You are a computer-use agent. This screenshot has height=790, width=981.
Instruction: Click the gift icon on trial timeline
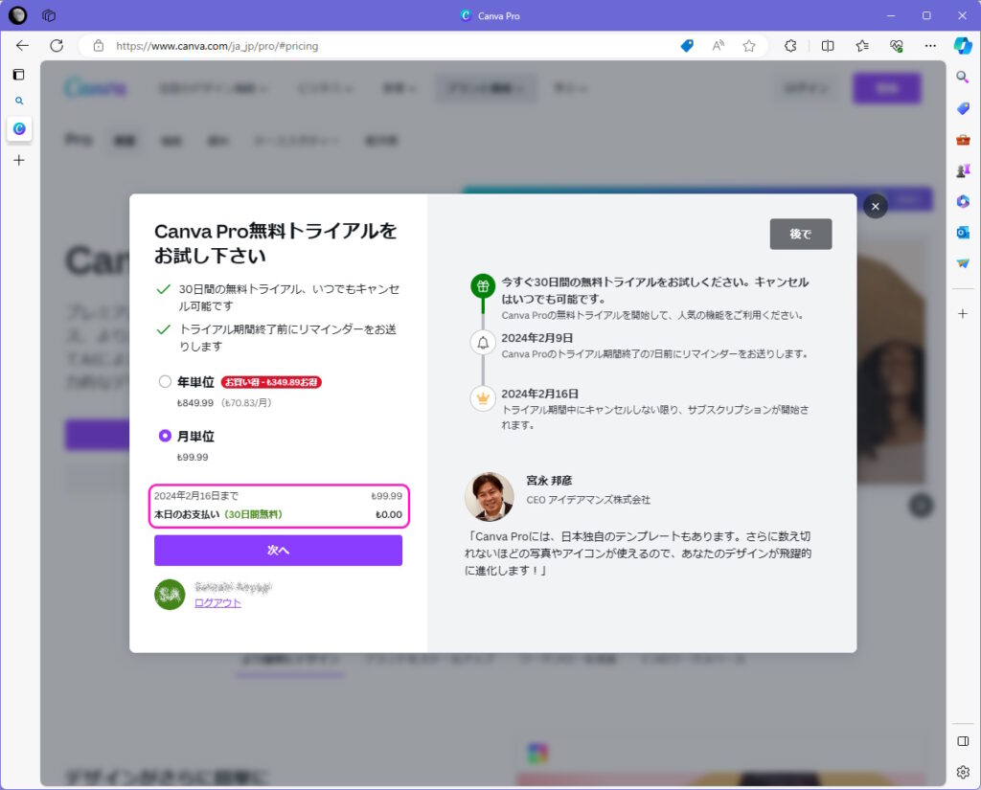pos(483,286)
